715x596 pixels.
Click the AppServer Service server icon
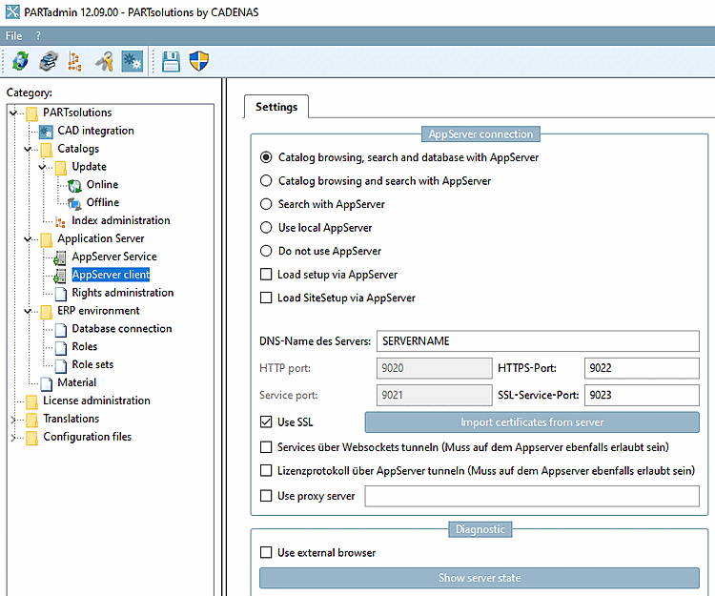point(60,258)
